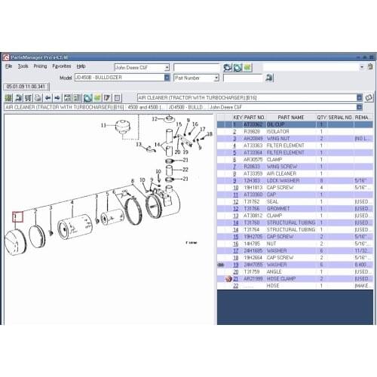Open the small dropdown arrow beside the clipboard icon

click(x=362, y=67)
